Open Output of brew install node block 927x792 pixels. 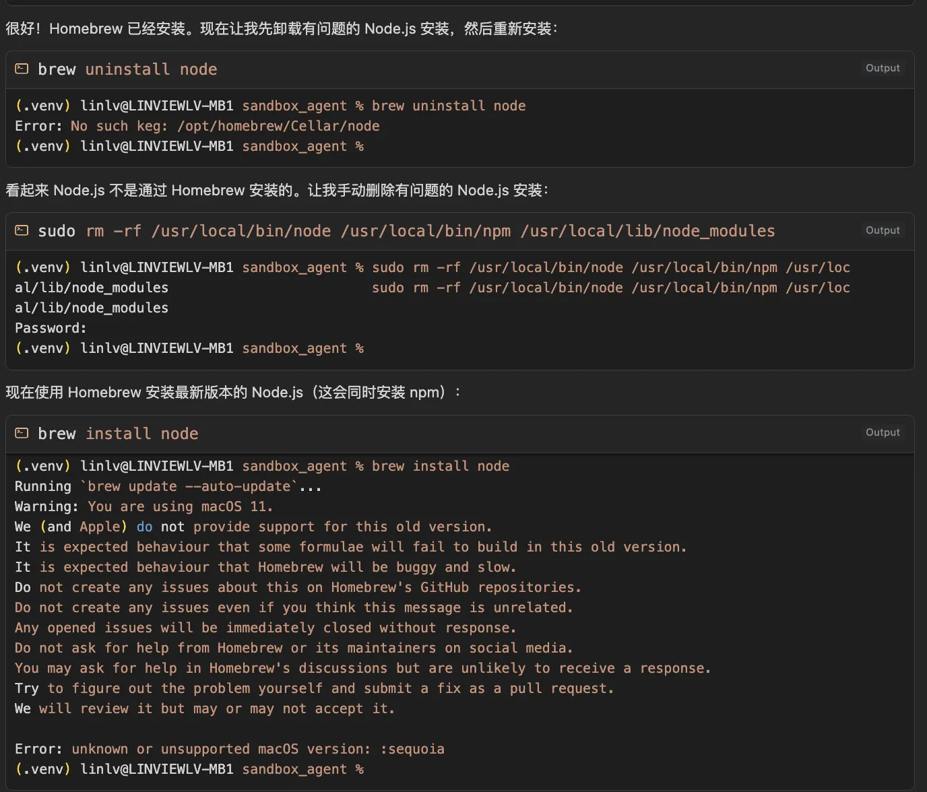(883, 432)
